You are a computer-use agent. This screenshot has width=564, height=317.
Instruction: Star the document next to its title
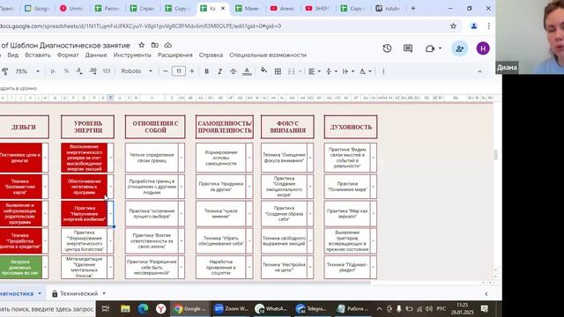(142, 45)
